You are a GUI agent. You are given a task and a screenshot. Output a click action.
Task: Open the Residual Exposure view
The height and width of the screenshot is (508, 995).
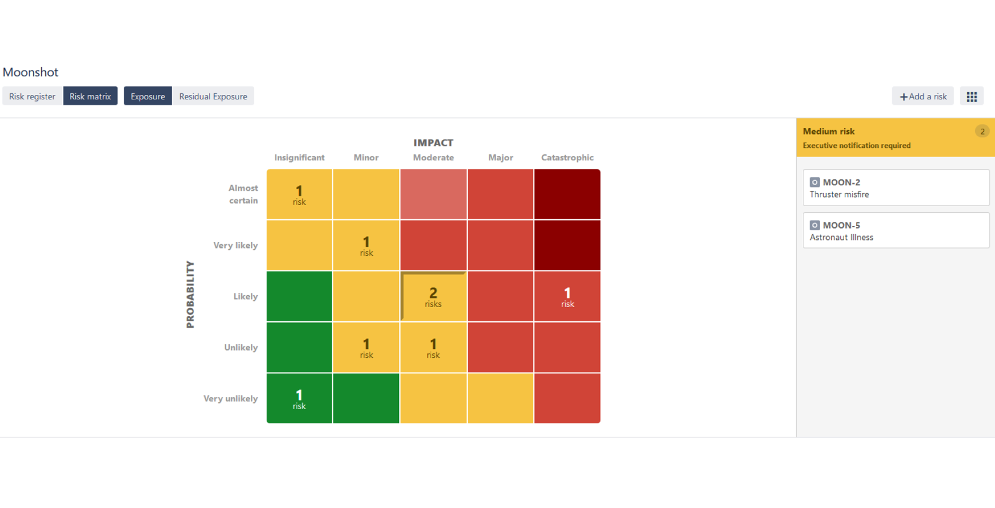[213, 96]
